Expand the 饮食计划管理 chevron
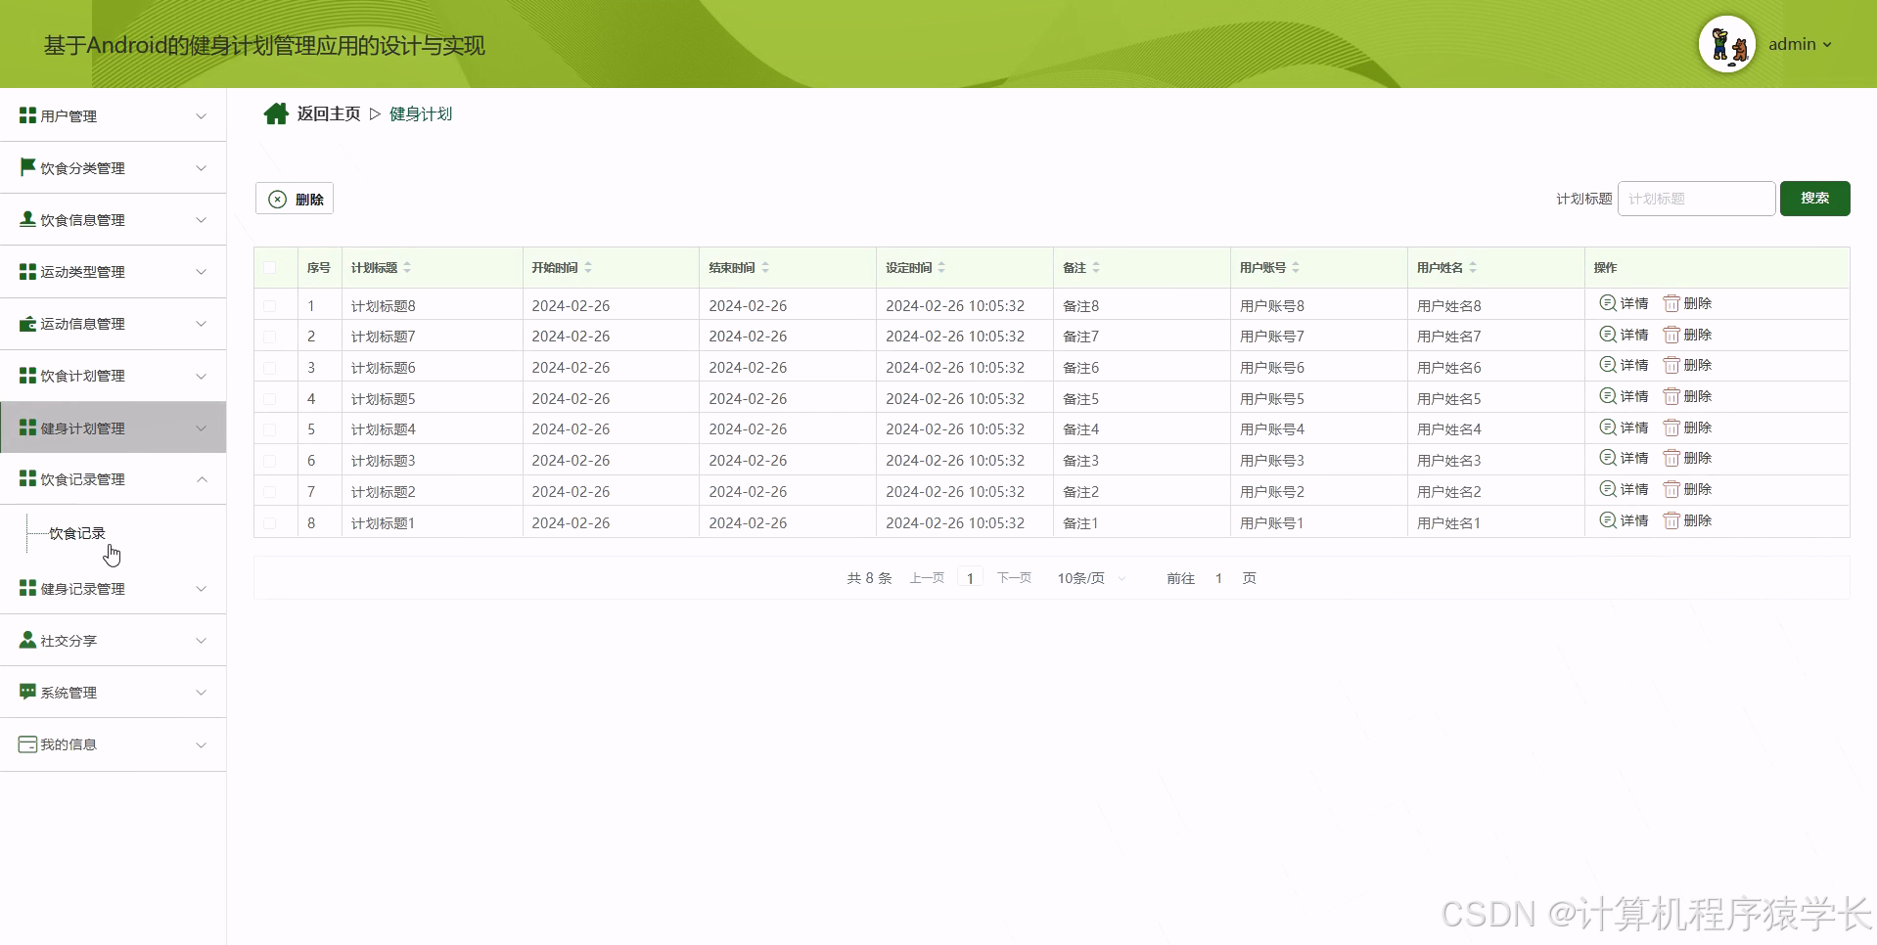The image size is (1877, 945). click(202, 376)
